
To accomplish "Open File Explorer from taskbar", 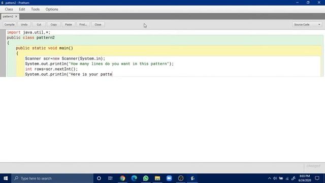I will point(157,178).
